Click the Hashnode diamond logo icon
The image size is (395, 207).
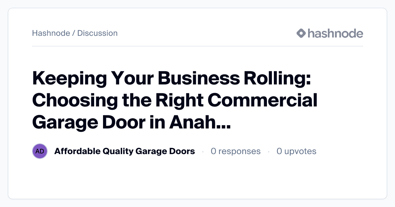pyautogui.click(x=301, y=33)
